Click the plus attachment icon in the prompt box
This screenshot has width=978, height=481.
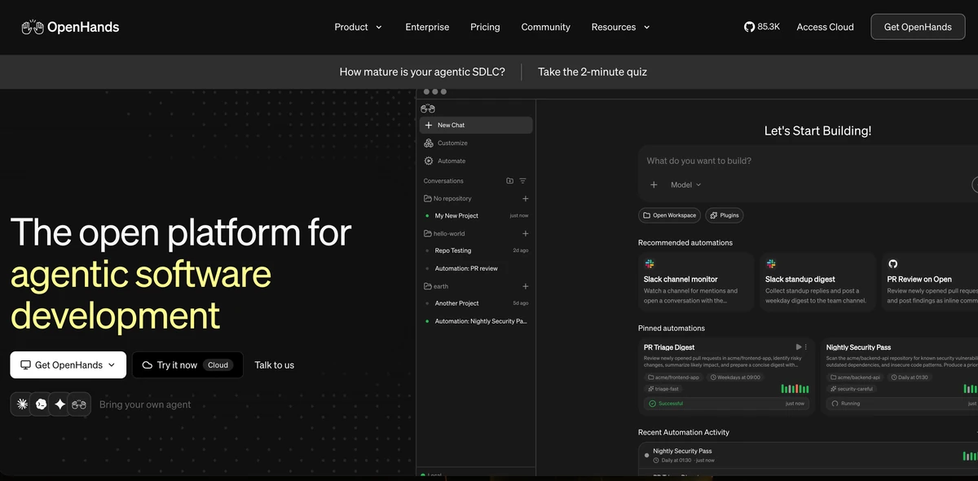pyautogui.click(x=654, y=185)
